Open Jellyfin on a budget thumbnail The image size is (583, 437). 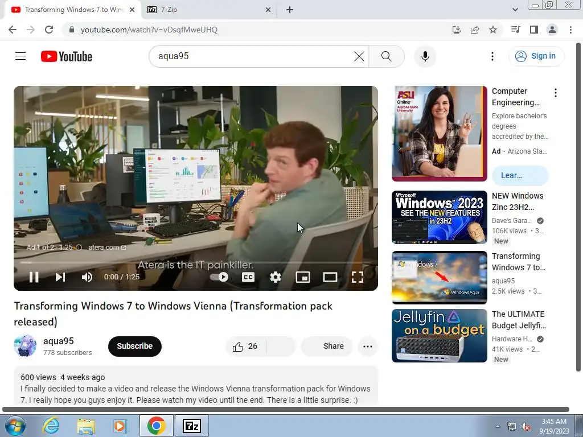pos(439,336)
